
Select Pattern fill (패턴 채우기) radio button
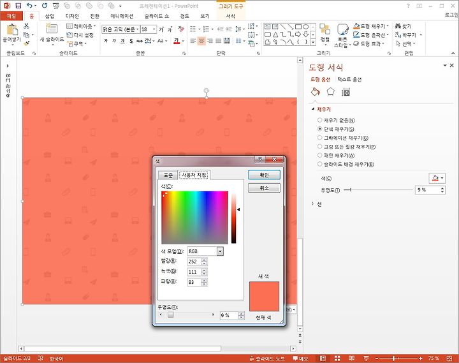tap(319, 155)
